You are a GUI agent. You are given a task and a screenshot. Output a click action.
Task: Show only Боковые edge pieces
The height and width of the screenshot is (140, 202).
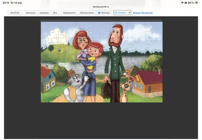31,13
